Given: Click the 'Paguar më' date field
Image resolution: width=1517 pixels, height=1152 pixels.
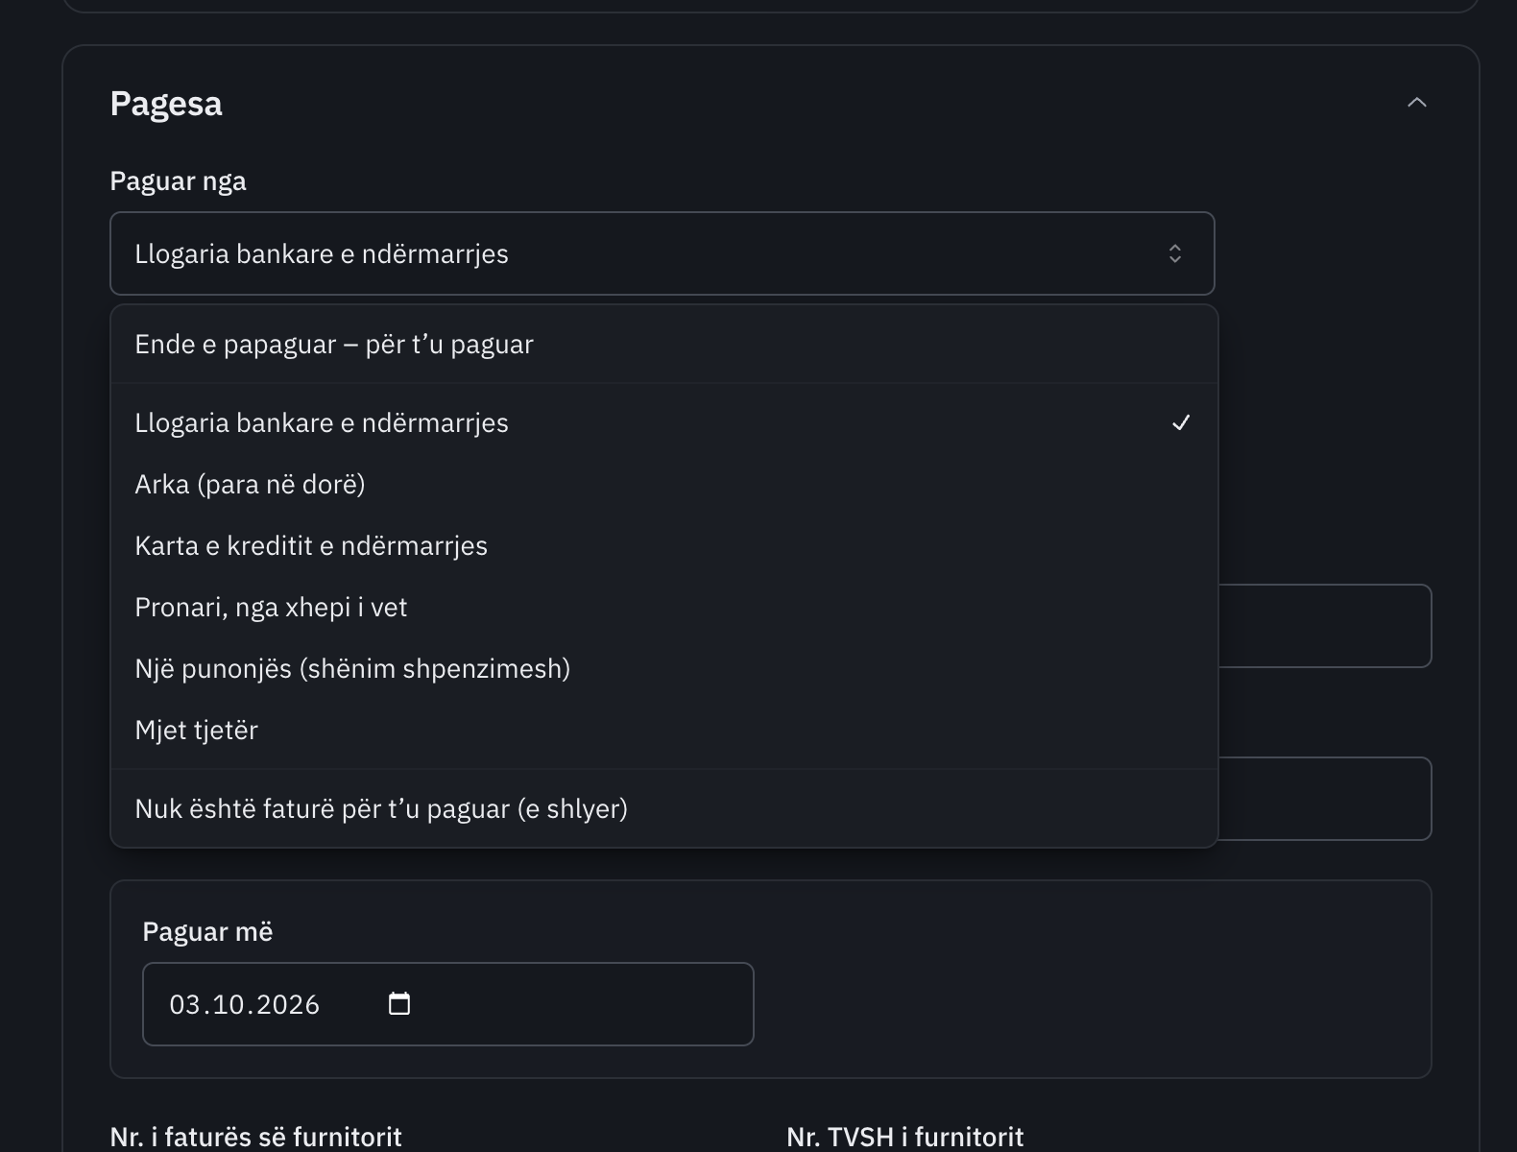Looking at the screenshot, I should (448, 1004).
